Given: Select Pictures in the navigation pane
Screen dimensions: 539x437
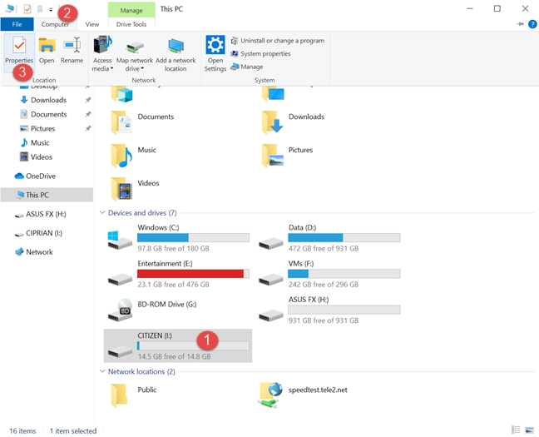Looking at the screenshot, I should (x=42, y=129).
